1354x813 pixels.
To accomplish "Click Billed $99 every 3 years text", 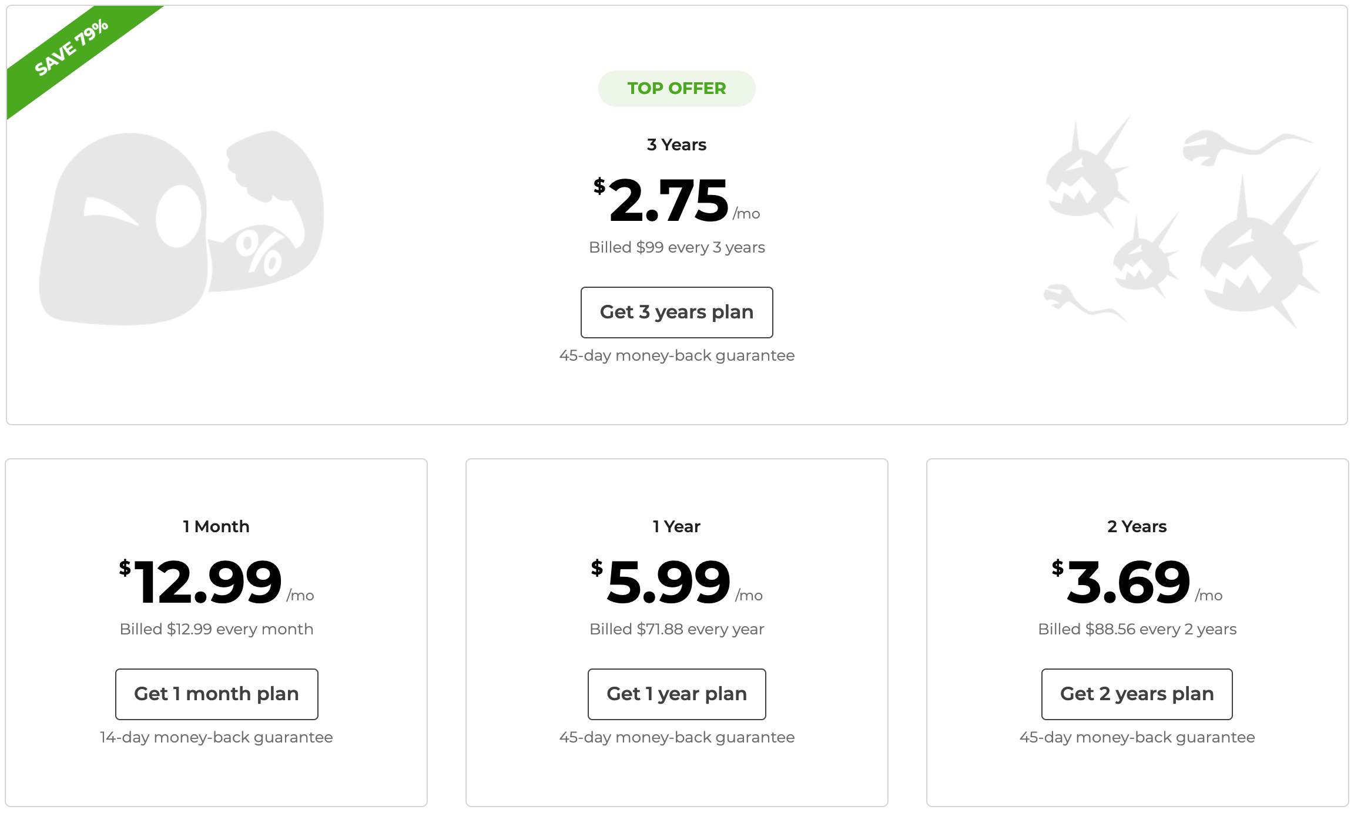I will pos(676,247).
